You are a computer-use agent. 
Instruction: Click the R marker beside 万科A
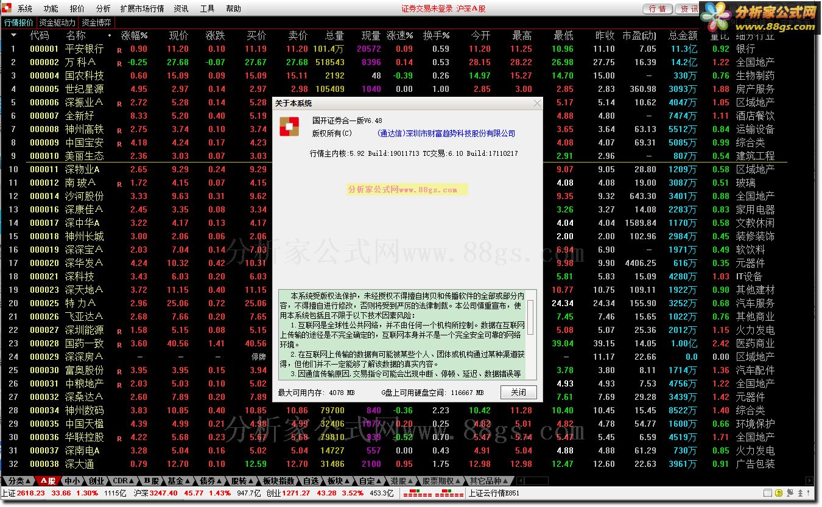point(119,64)
